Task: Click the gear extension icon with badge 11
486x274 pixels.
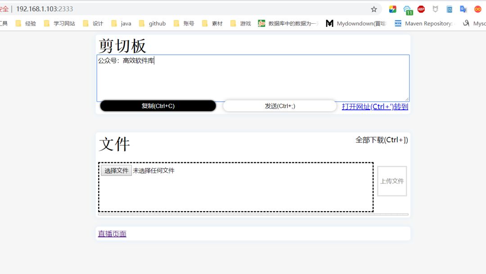Action: point(407,9)
